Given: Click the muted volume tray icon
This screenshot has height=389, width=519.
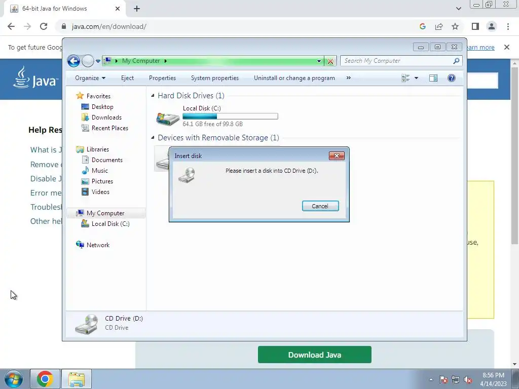Looking at the screenshot, I should click(x=468, y=380).
